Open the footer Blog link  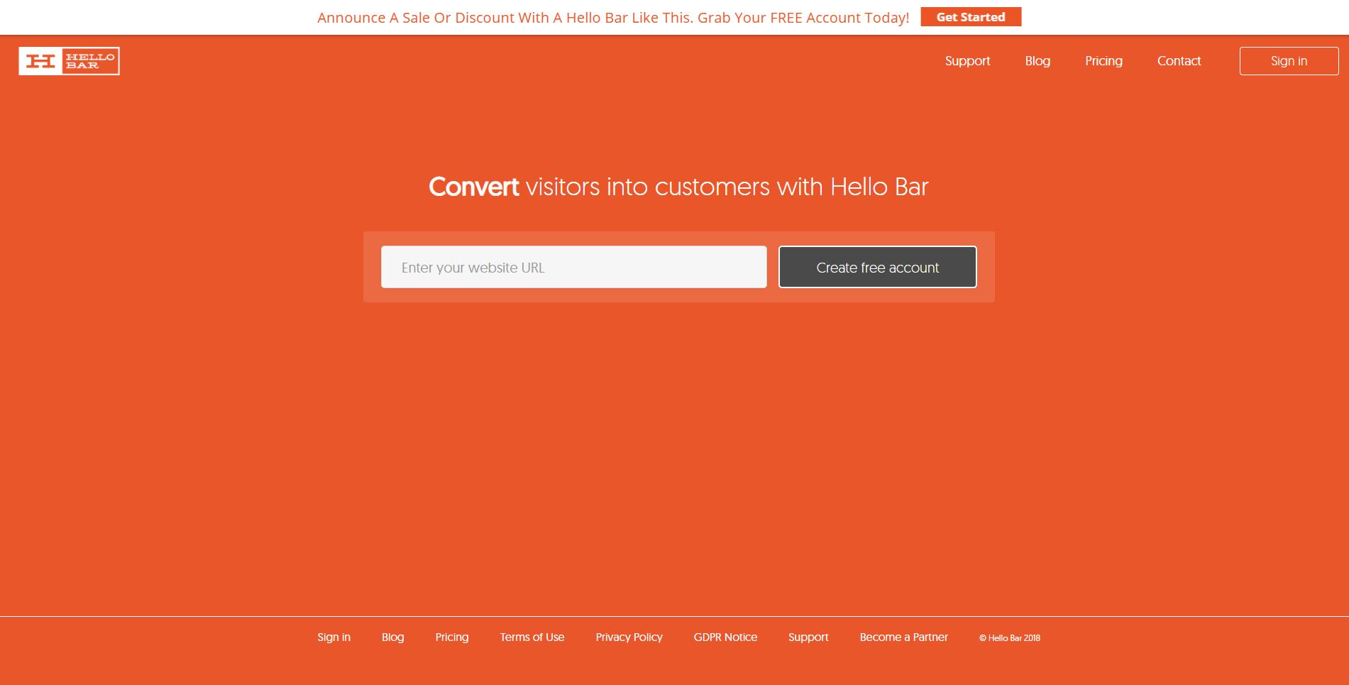[x=392, y=637]
